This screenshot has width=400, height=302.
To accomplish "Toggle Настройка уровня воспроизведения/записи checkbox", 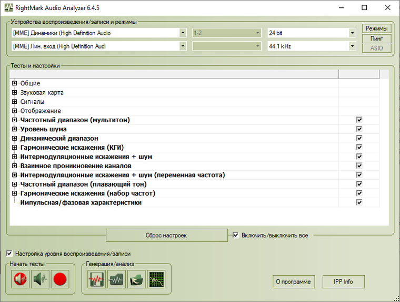I will click(x=9, y=254).
